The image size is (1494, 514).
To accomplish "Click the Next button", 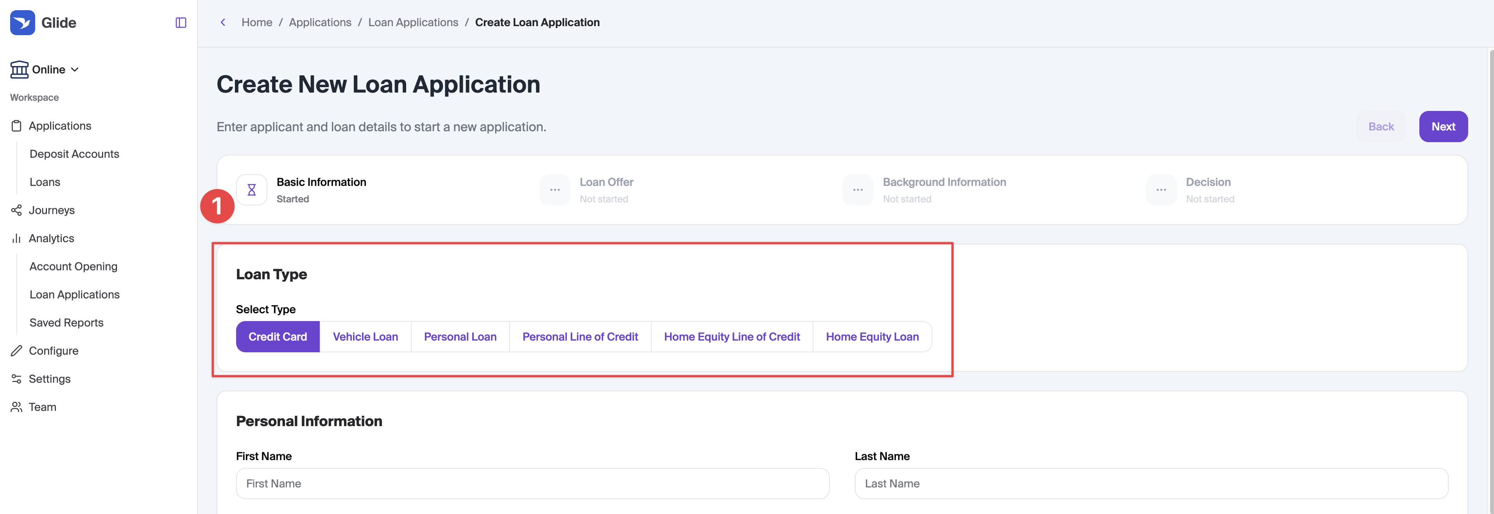I will pyautogui.click(x=1443, y=126).
